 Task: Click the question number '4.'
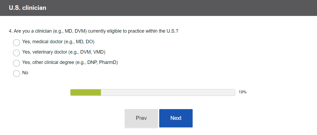[11, 31]
